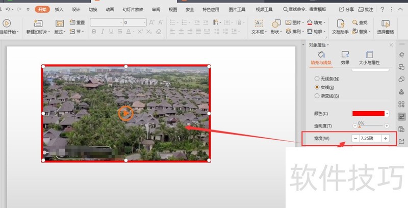Open the Transitions (切换) ribbon tab

pos(93,10)
